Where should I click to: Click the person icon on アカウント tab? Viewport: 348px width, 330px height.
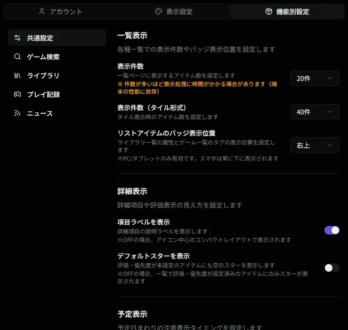tap(42, 11)
